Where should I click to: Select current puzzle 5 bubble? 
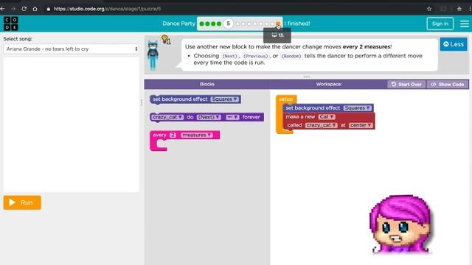click(x=228, y=24)
